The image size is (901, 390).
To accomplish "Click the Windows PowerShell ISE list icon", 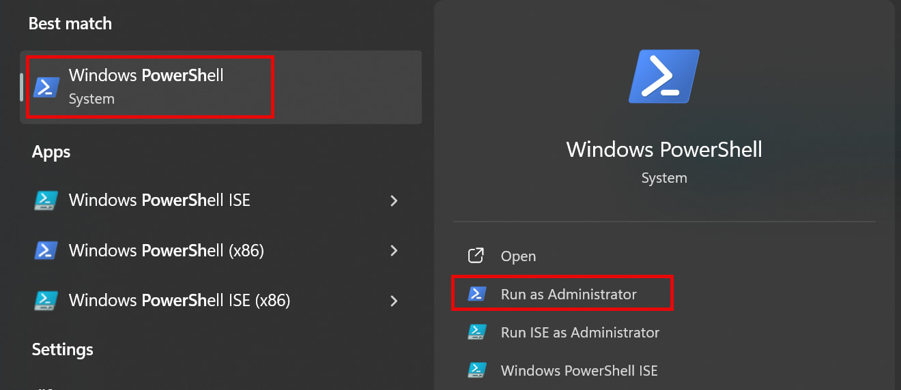I will [46, 200].
